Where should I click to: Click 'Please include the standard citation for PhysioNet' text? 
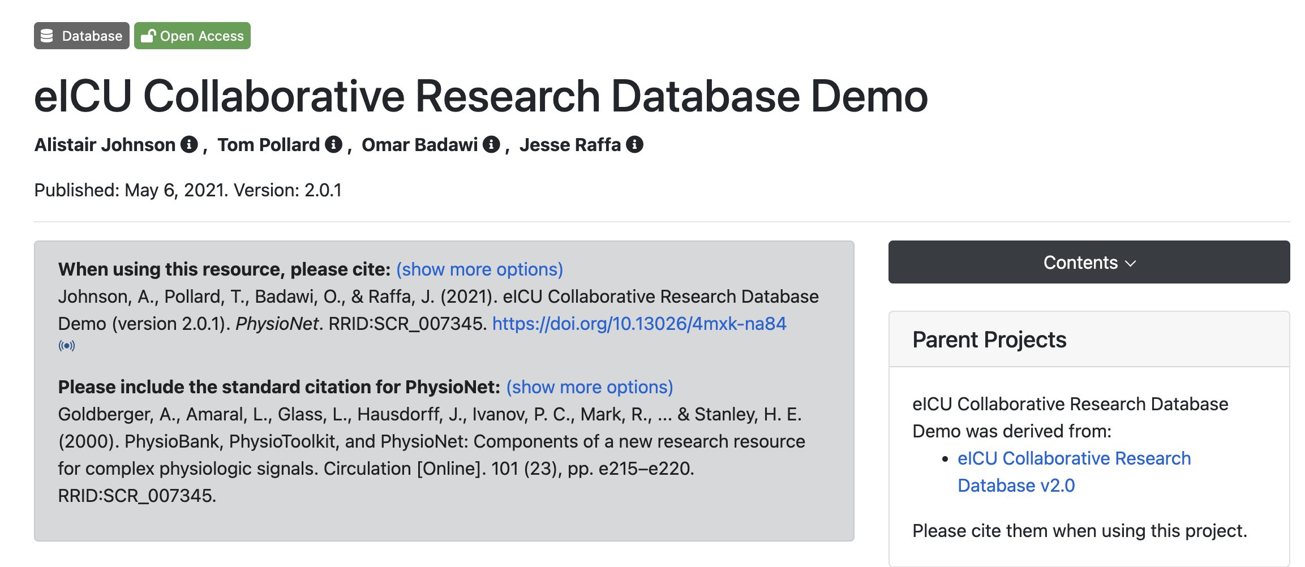(280, 387)
